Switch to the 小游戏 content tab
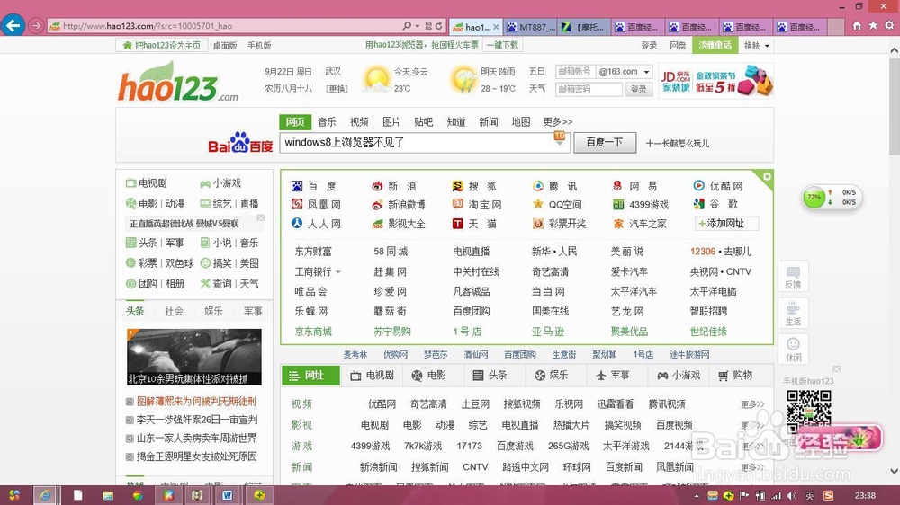This screenshot has height=505, width=900. pyautogui.click(x=679, y=376)
